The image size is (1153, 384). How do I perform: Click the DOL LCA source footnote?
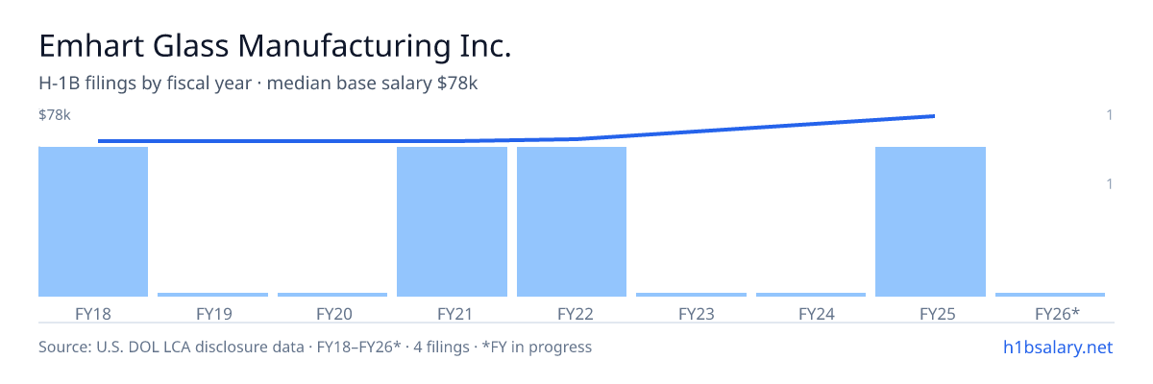pyautogui.click(x=315, y=347)
